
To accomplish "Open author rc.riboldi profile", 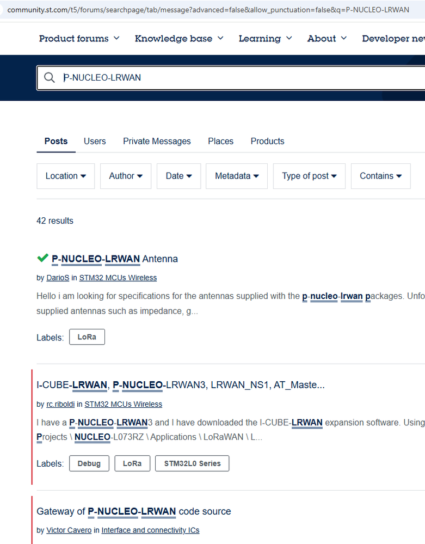I will [60, 404].
